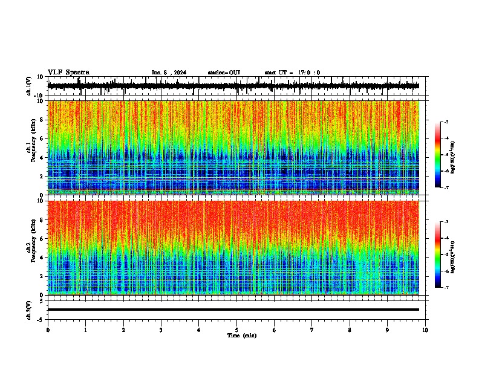479x370 pixels.
Task: Click the ch.1 spectrogram plot area
Action: (x=233, y=148)
